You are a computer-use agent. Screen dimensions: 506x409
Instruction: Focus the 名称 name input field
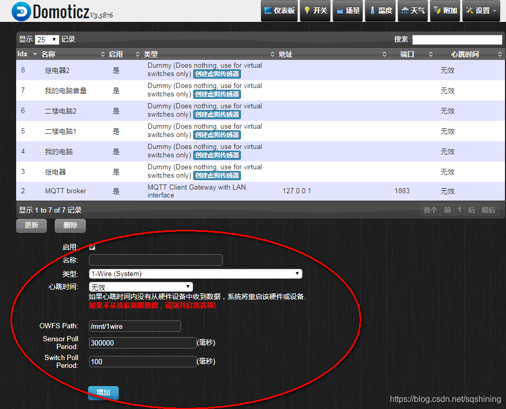(156, 260)
